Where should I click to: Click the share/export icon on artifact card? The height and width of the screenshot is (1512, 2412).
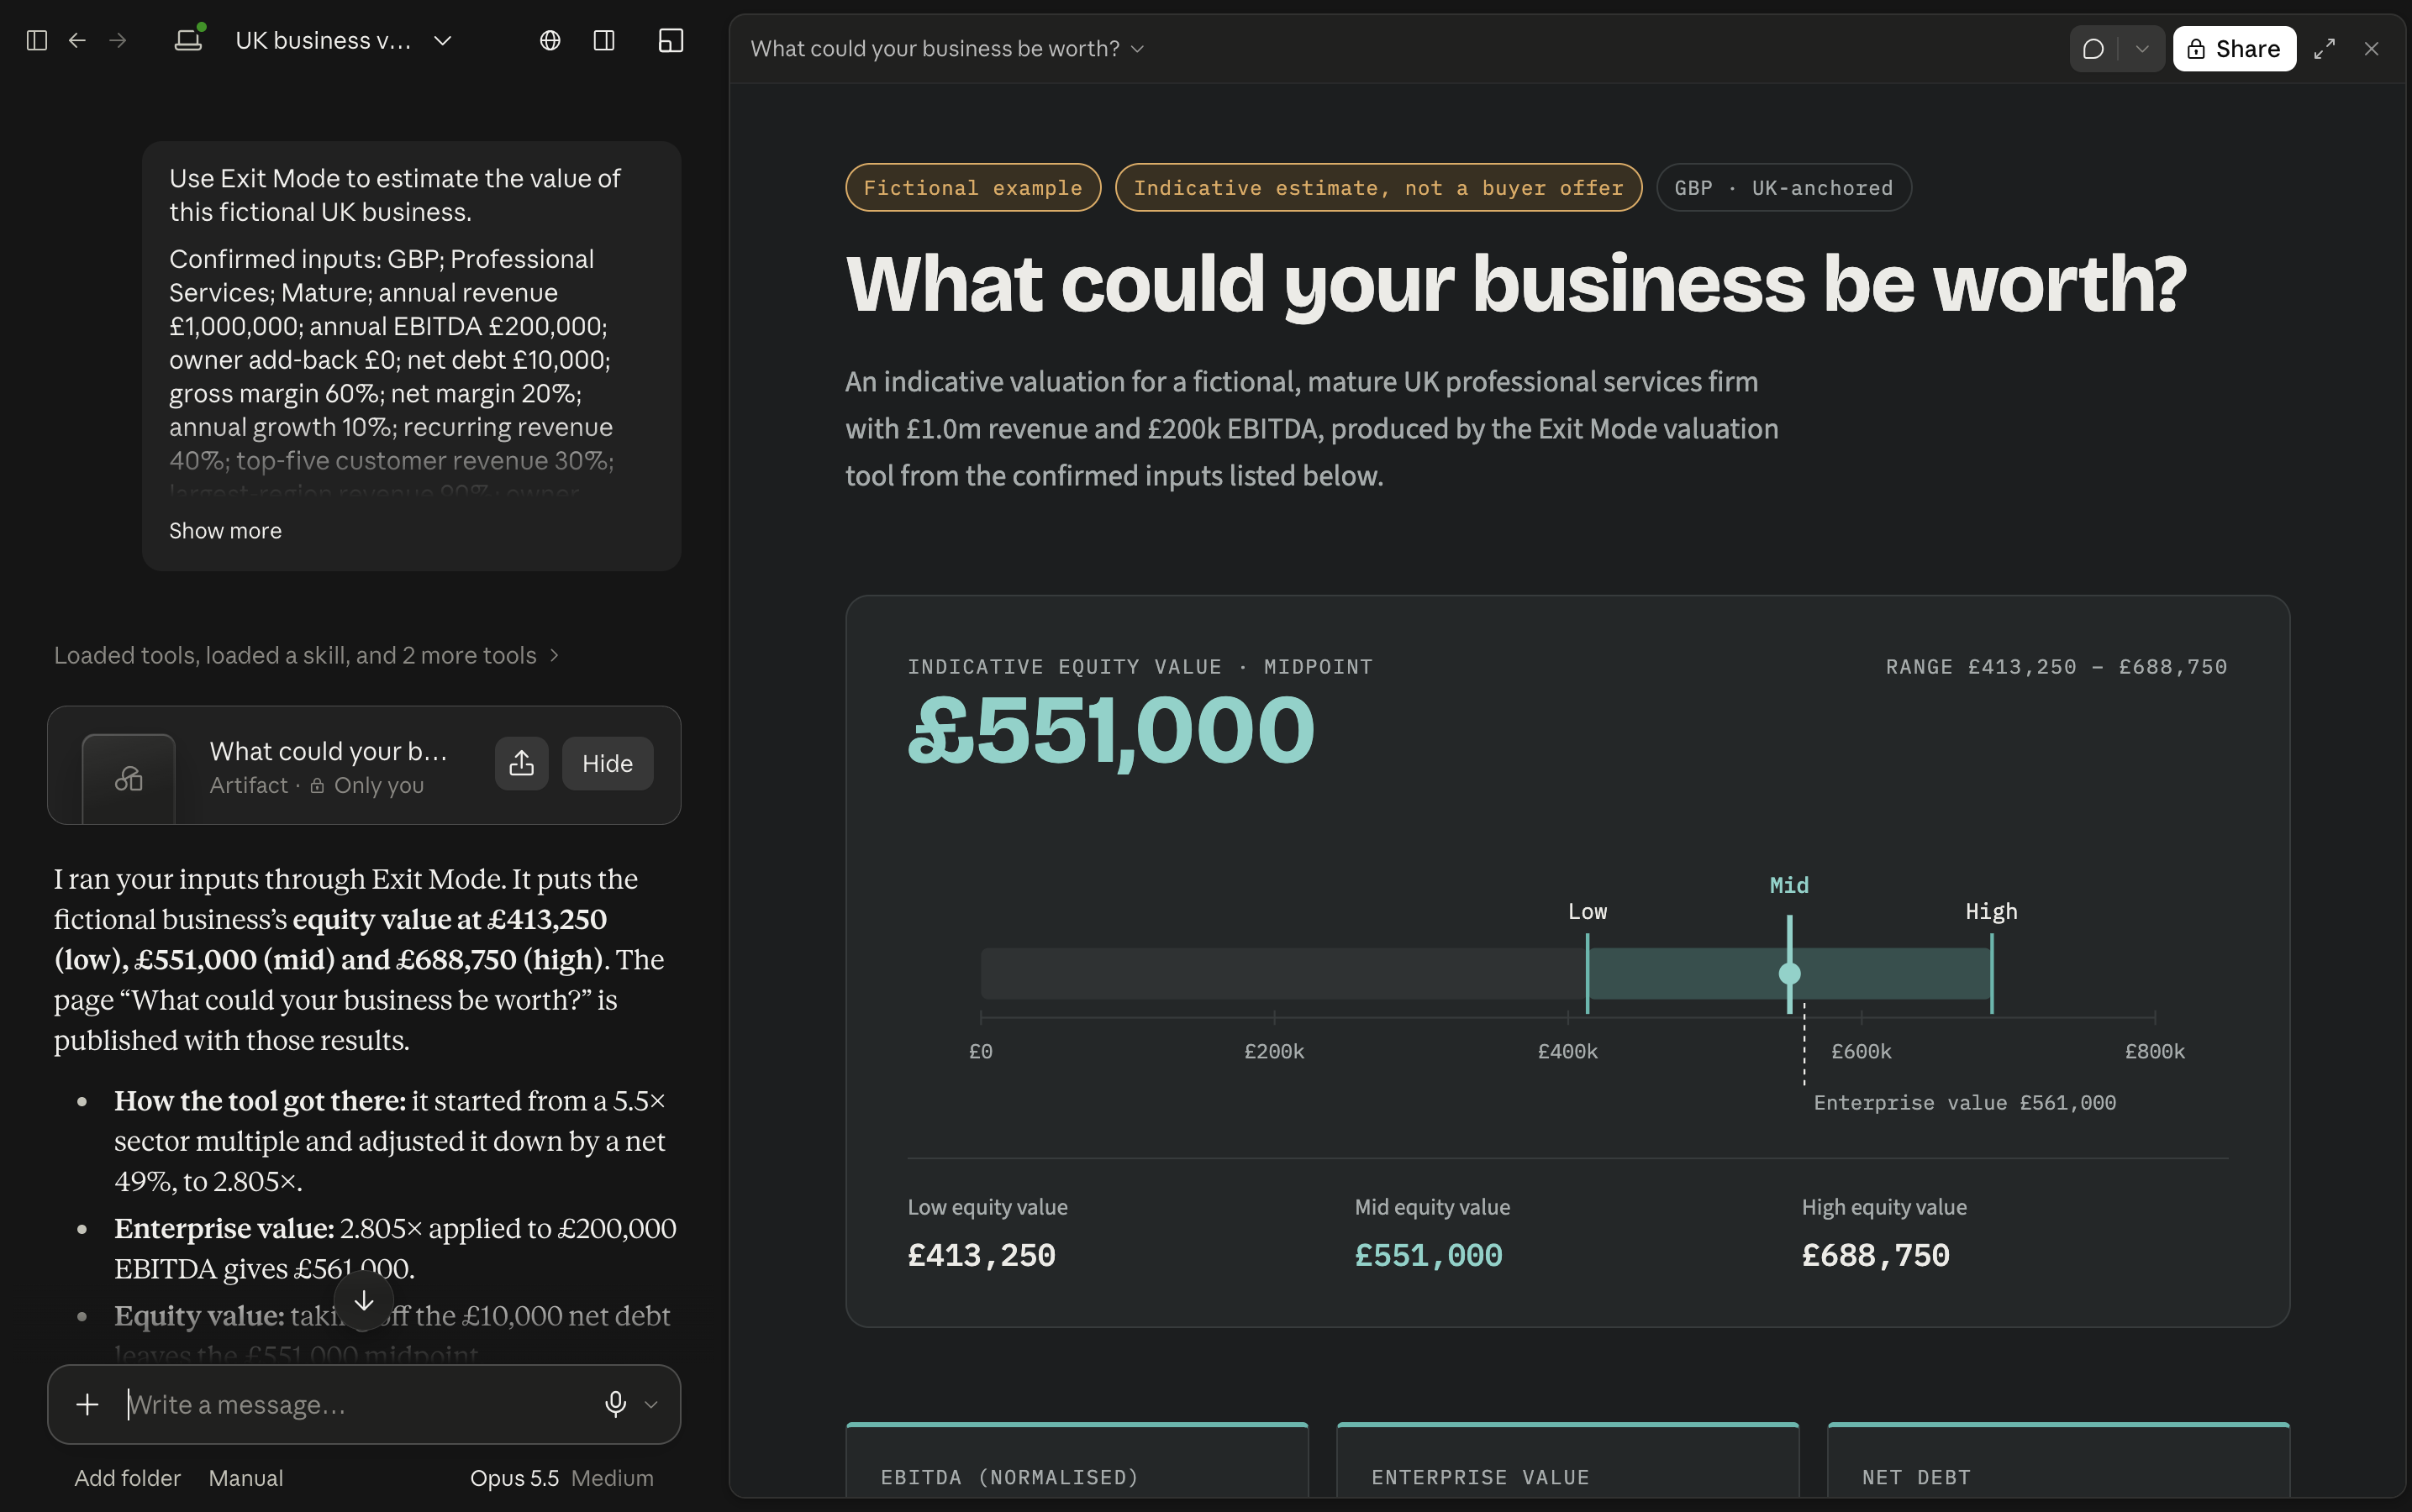(521, 764)
